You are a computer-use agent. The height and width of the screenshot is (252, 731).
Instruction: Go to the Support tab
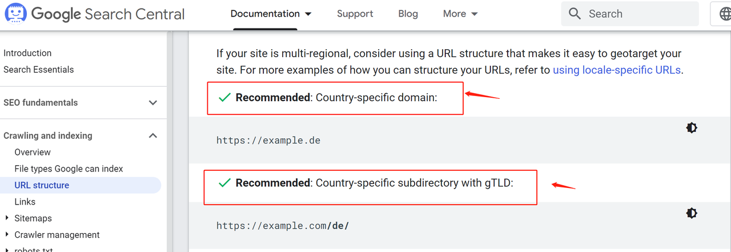coord(355,14)
